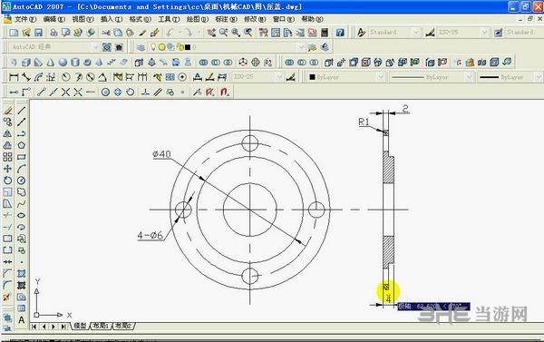Select the Erase tool in Modify toolbar
The image size is (544, 342).
click(7, 111)
